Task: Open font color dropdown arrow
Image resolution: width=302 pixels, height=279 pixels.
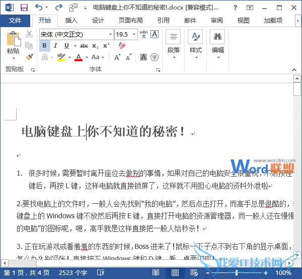Action: coord(87,57)
